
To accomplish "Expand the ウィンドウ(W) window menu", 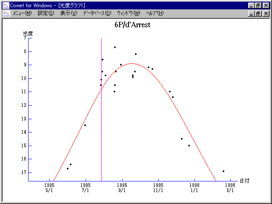I will (128, 13).
